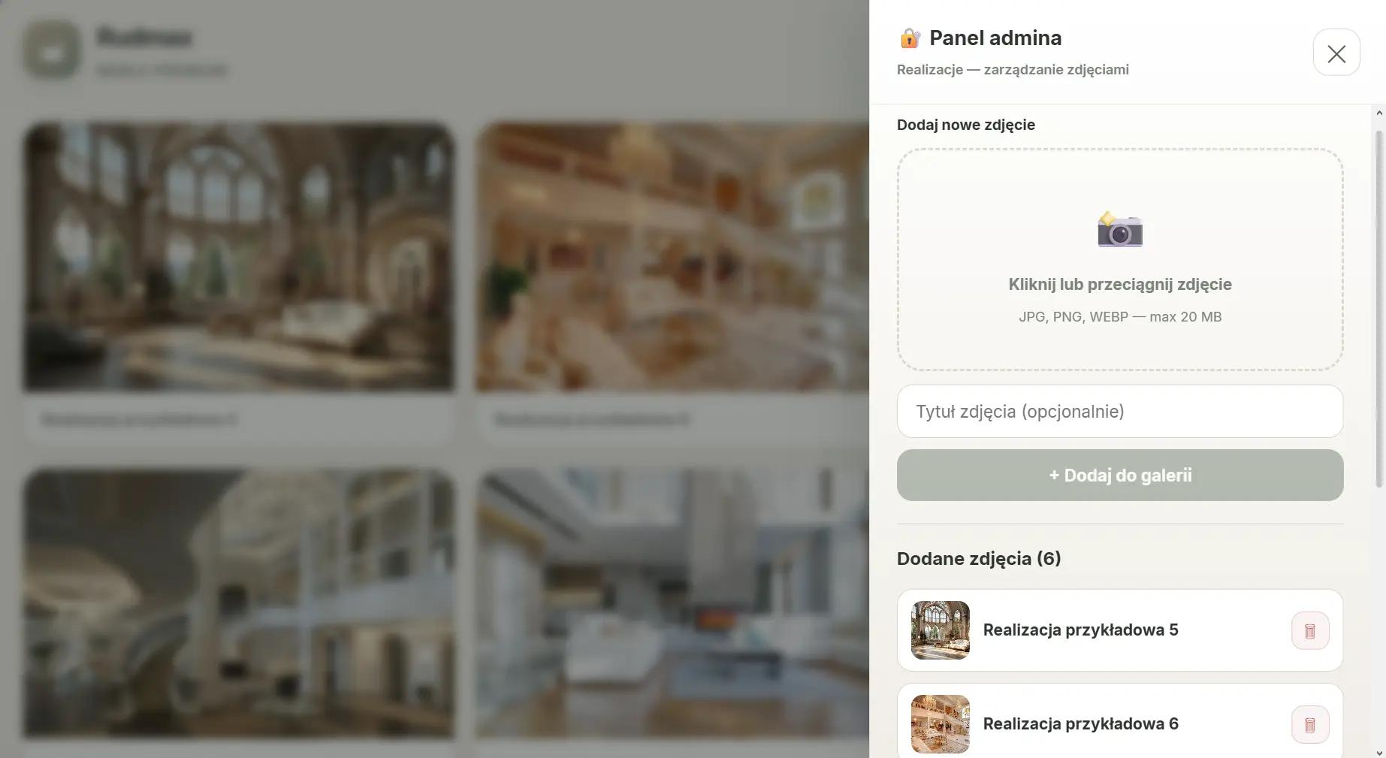Screen dimensions: 1386x758
Task: Open thumbnail of Realizacja przykładowa 5
Action: 940,630
